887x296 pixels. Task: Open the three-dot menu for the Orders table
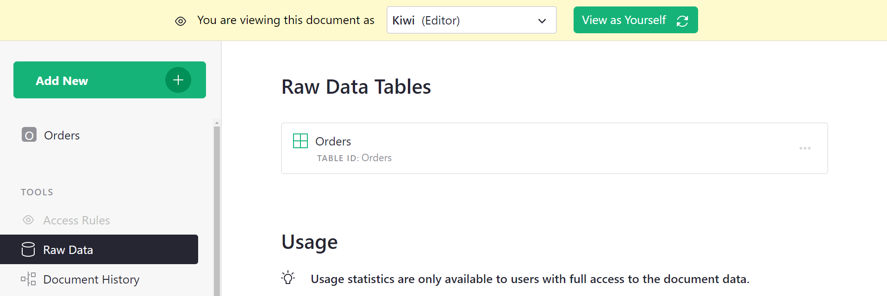click(805, 148)
